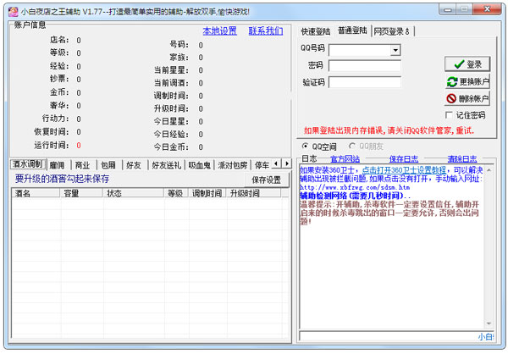Open the 好友 tab
Image resolution: width=508 pixels, height=354 pixels.
point(134,165)
